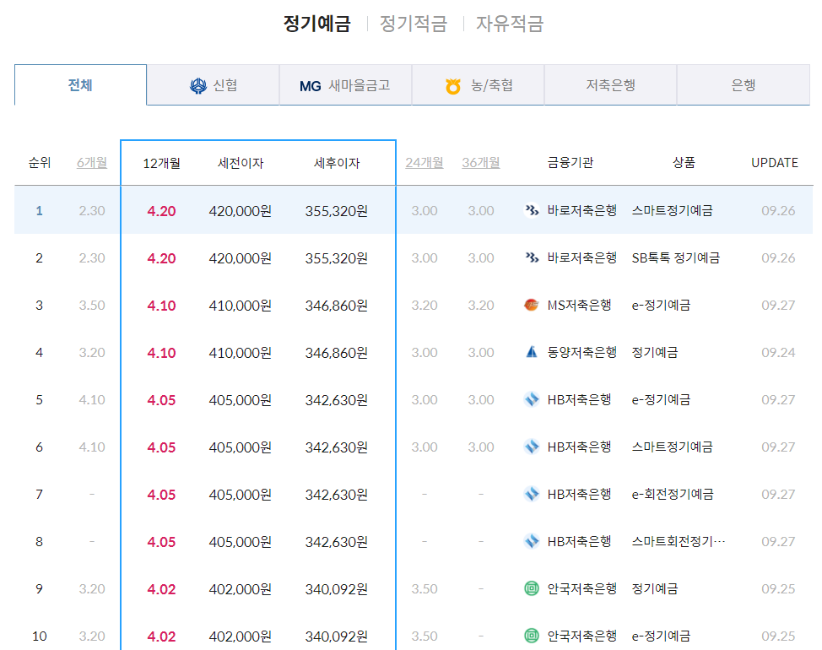Click HB저축은행 logo in rank 5 row

[x=532, y=399]
